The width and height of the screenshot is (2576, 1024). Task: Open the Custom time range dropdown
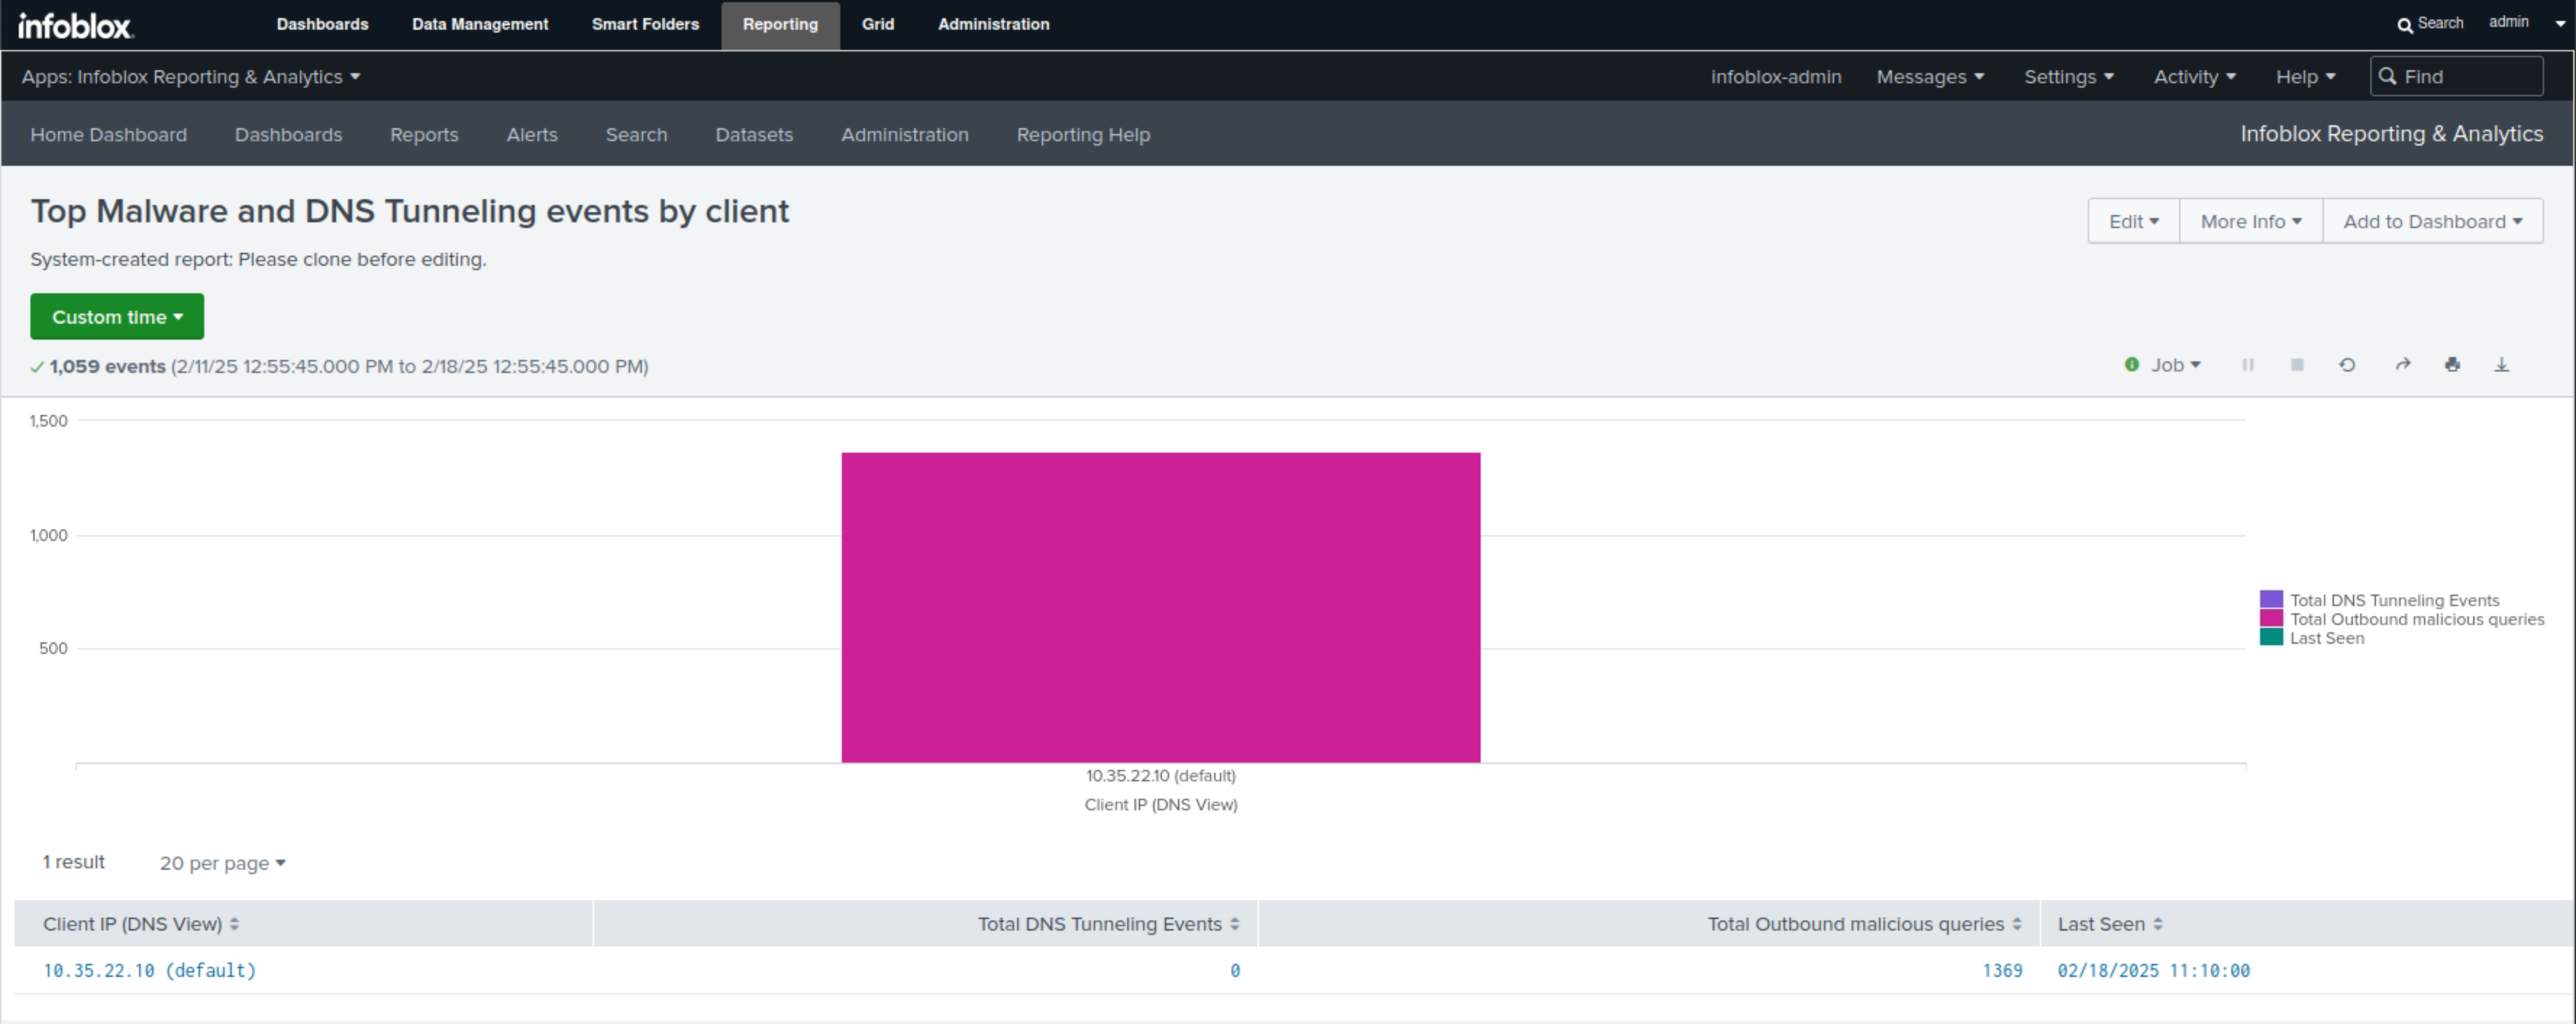(x=117, y=317)
